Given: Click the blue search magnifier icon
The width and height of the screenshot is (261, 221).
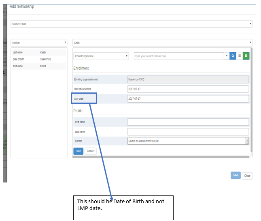Looking at the screenshot, I should click(x=233, y=56).
